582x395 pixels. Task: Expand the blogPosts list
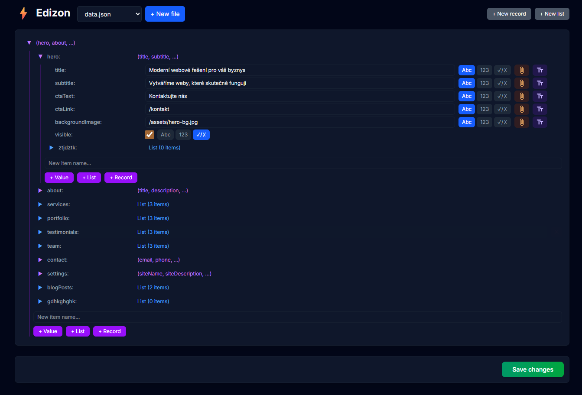point(40,288)
